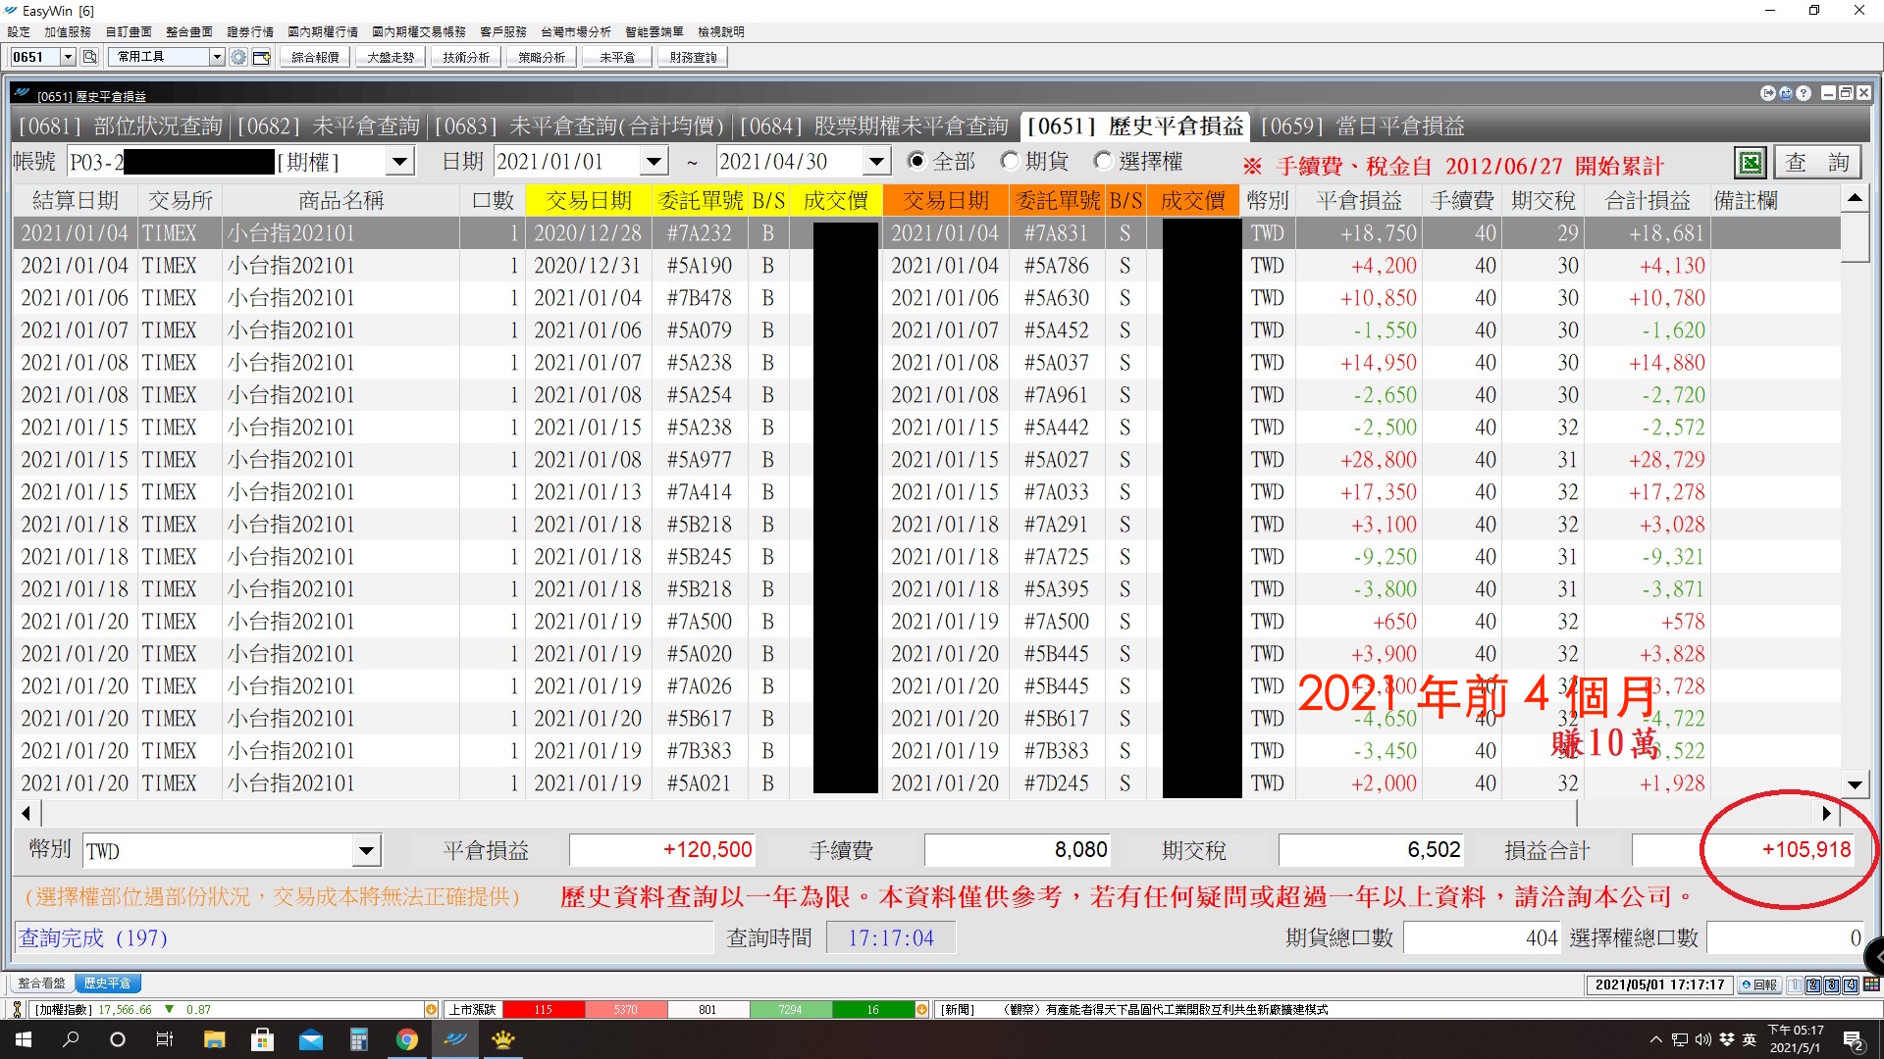This screenshot has height=1059, width=1884.
Task: Open the Windows Start menu
Action: pos(24,1039)
